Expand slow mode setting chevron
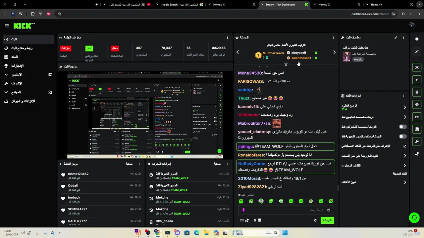The image size is (424, 238). point(405,107)
